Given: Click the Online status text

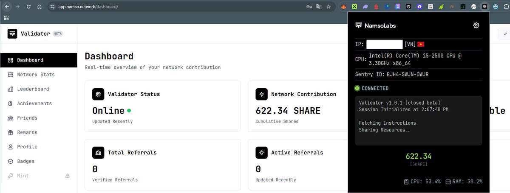Looking at the screenshot, I should (x=108, y=110).
